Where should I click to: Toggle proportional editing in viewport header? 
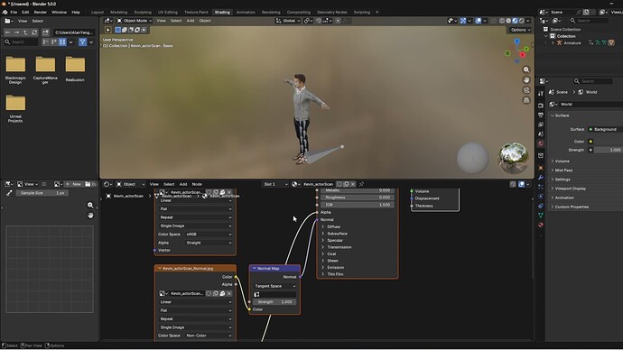click(338, 21)
